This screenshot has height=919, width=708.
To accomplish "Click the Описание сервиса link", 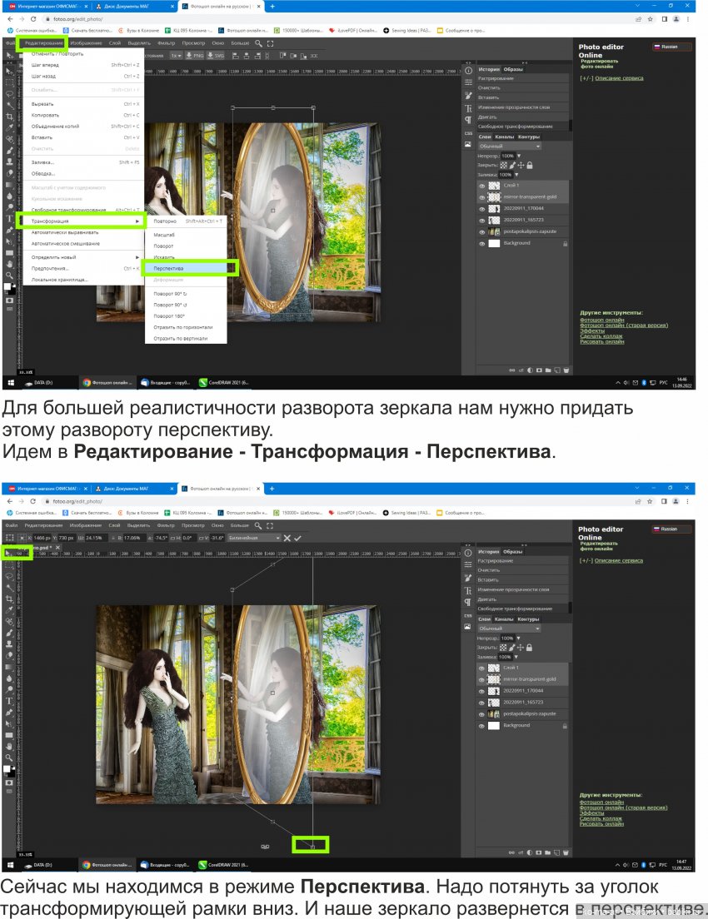I will click(618, 77).
